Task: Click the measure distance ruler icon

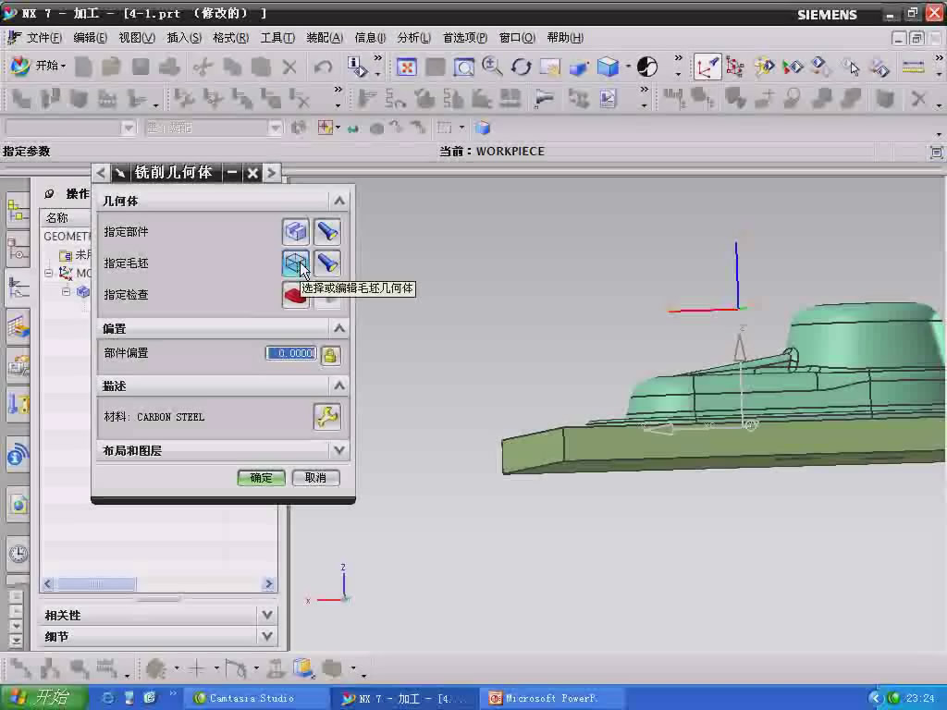Action: coord(913,67)
